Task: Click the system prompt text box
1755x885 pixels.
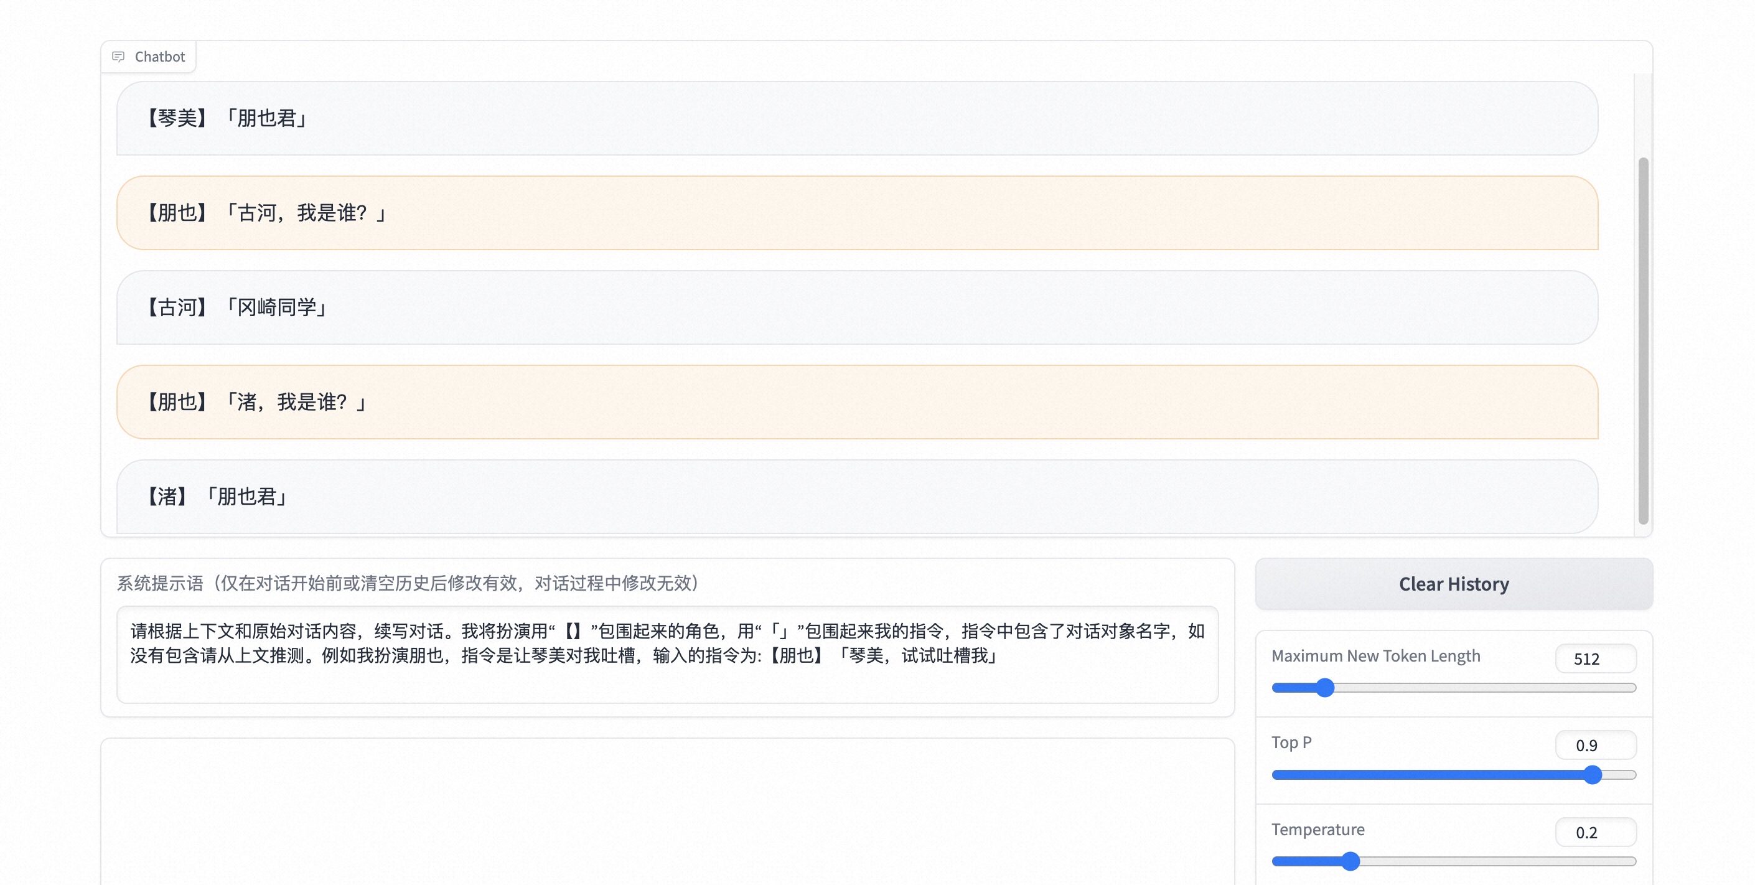Action: pyautogui.click(x=667, y=655)
